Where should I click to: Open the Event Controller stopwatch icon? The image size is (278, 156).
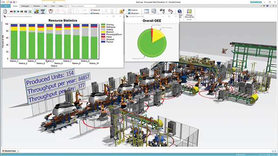click(5, 12)
